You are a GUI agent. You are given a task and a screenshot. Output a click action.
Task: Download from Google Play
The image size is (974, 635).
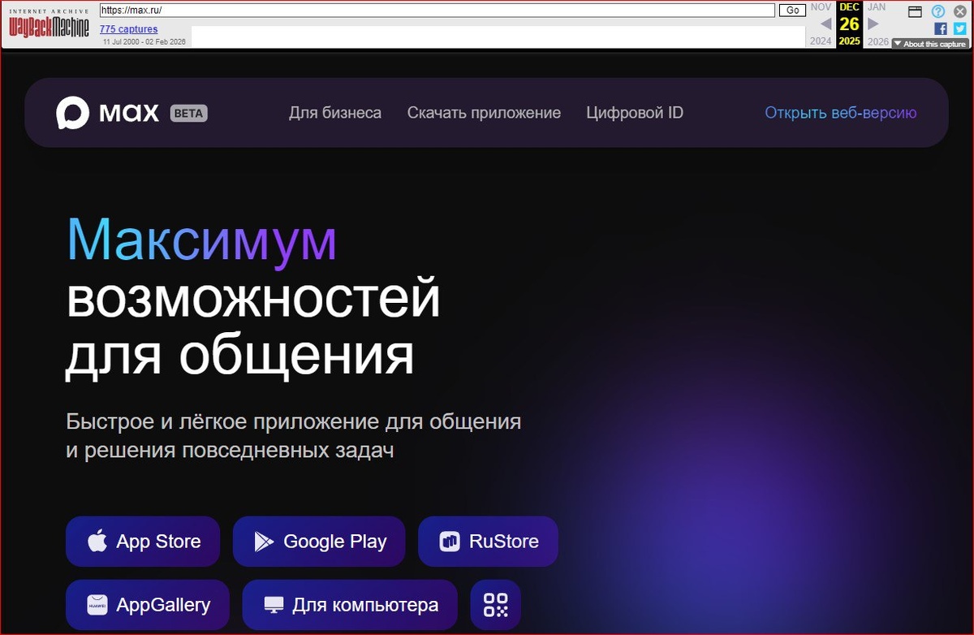pyautogui.click(x=319, y=542)
